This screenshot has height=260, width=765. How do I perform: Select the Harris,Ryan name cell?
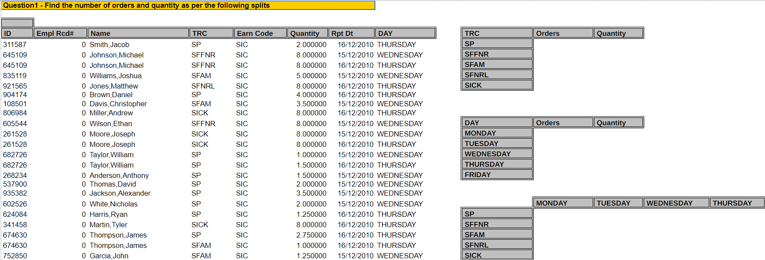[x=109, y=214]
